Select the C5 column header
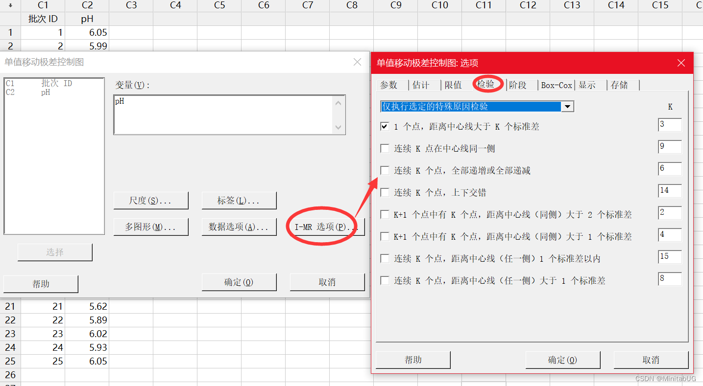The image size is (703, 386). [219, 5]
